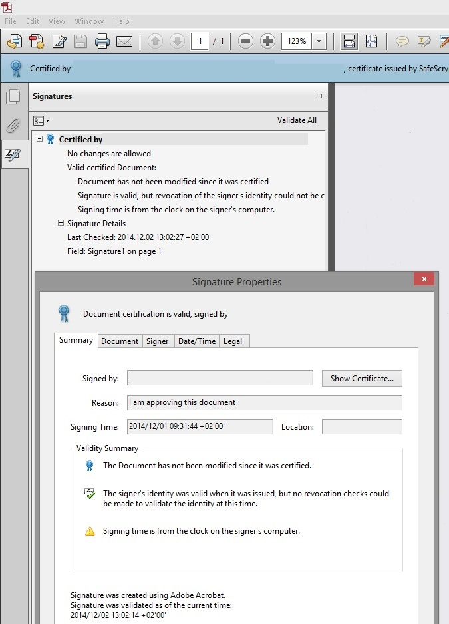Click the yellow warning triangle icon
Image resolution: width=449 pixels, height=624 pixels.
coord(90,532)
